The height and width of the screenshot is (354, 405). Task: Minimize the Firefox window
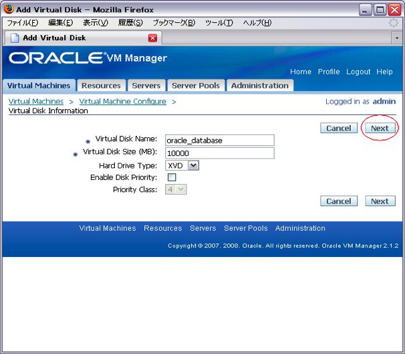coord(365,10)
